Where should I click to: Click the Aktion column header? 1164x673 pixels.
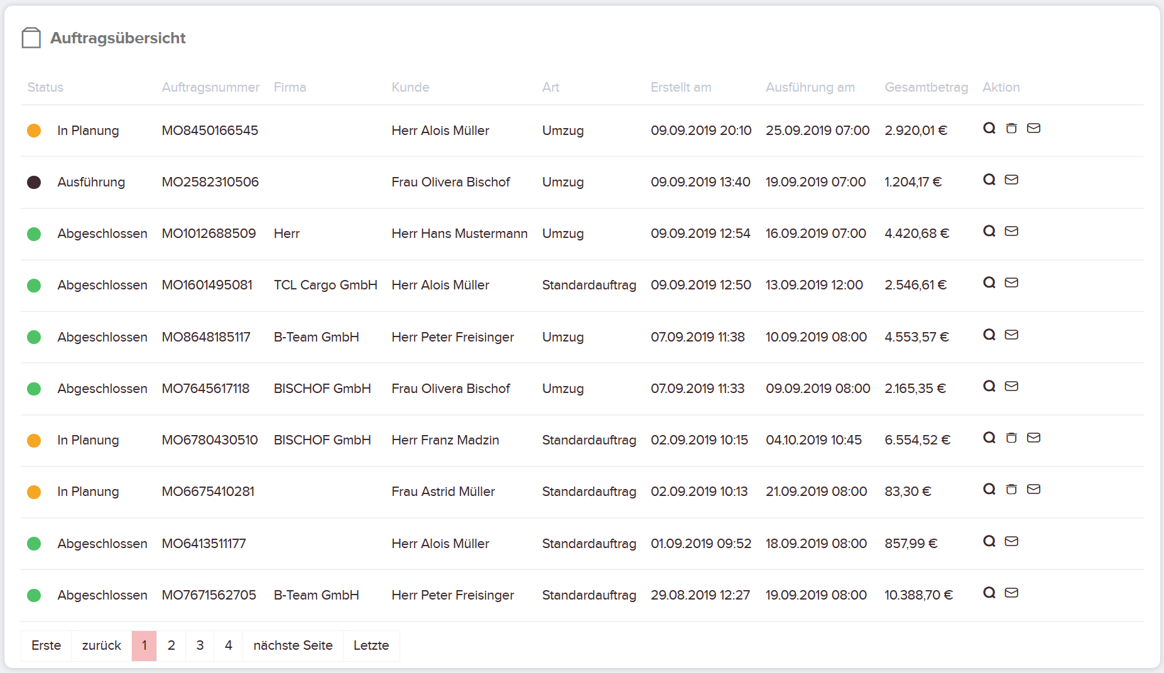(1001, 87)
